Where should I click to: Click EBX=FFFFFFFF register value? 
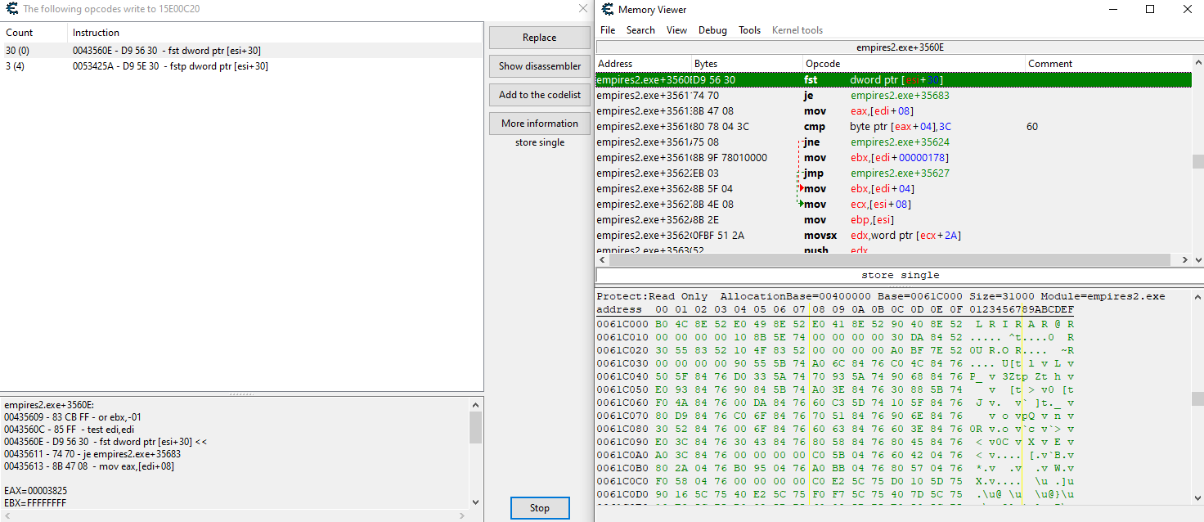tap(35, 502)
